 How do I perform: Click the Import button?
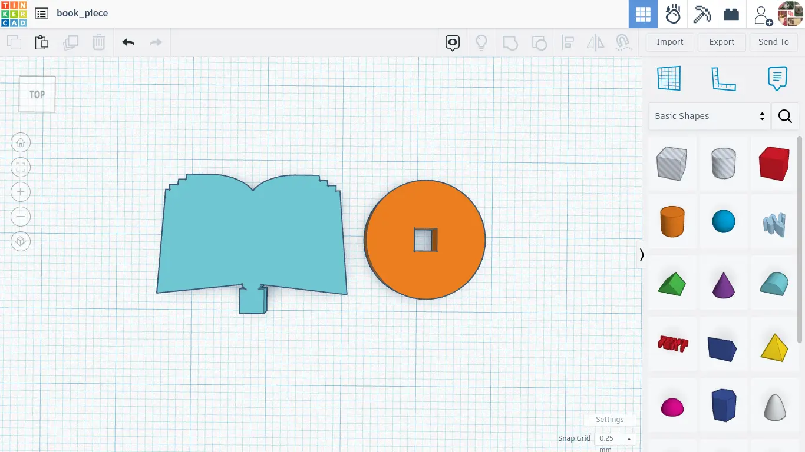coord(669,42)
